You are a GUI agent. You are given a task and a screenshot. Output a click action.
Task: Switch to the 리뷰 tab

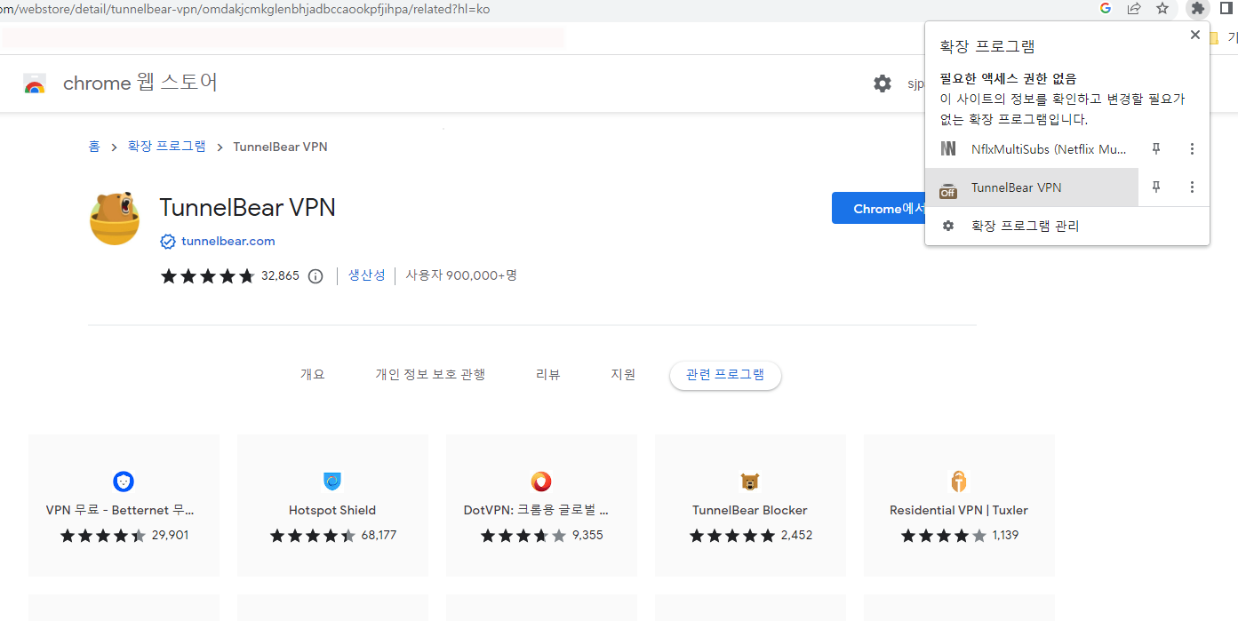coord(548,375)
